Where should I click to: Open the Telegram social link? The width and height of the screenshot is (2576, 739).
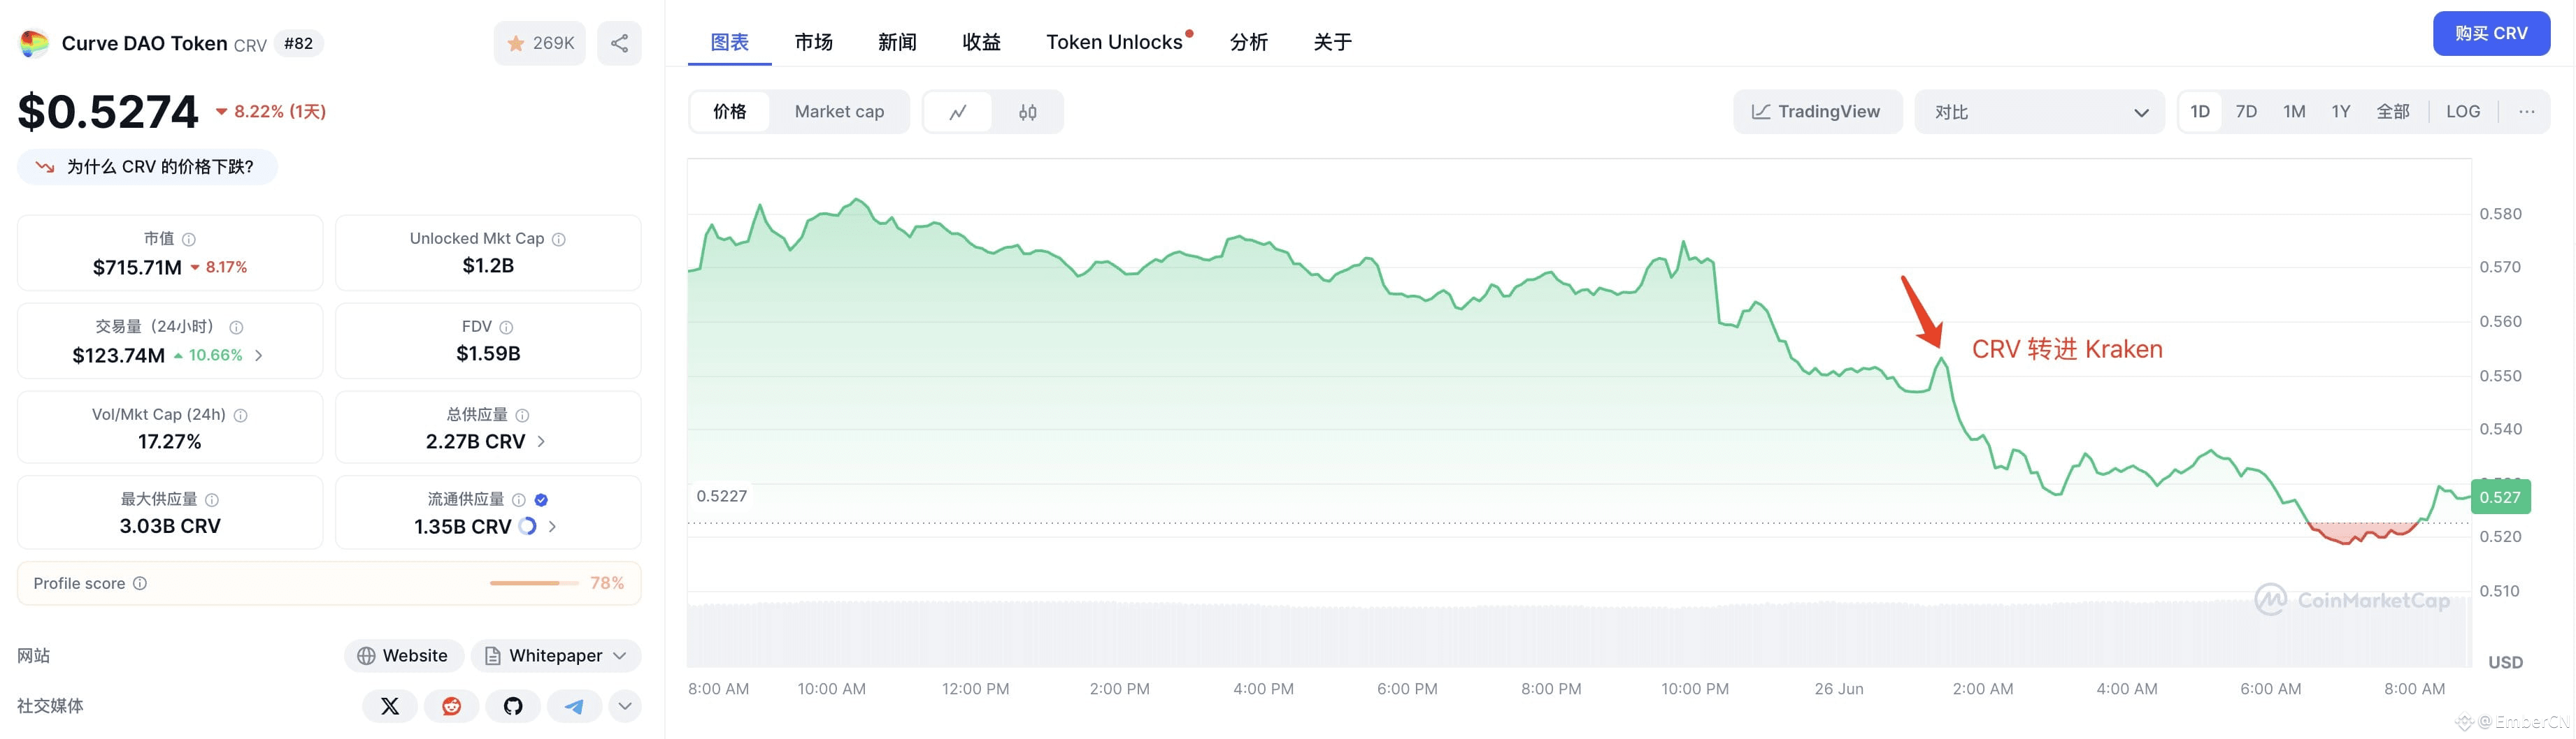tap(574, 706)
